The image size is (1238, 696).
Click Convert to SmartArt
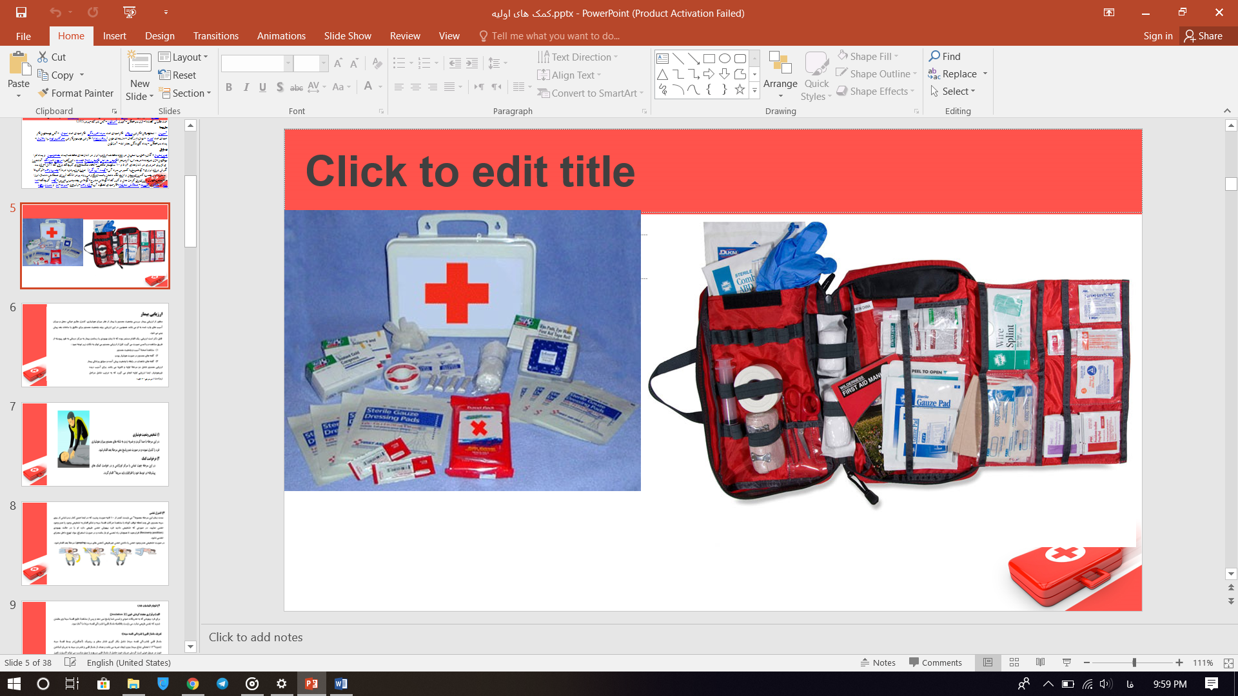[x=590, y=93]
